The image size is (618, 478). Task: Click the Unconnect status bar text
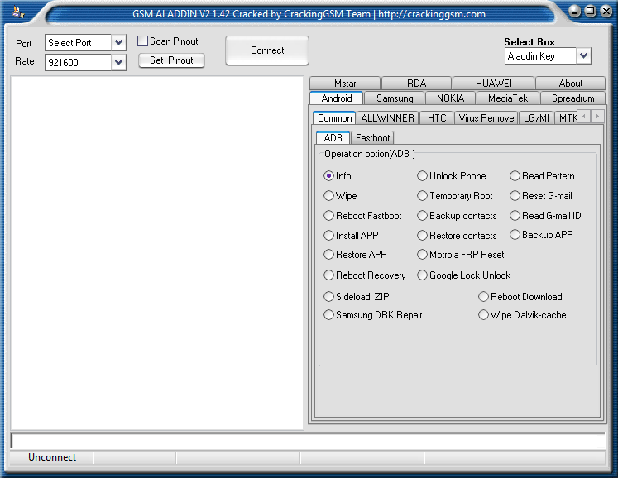tap(52, 457)
